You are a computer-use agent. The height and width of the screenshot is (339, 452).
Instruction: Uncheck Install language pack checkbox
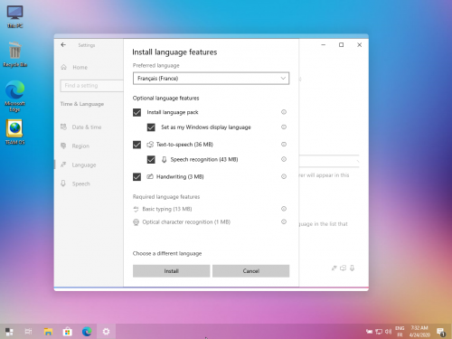coord(137,112)
